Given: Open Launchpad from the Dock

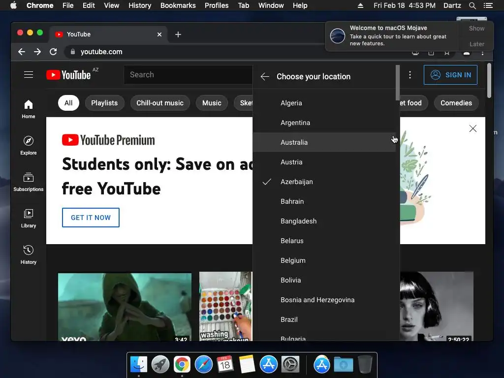Looking at the screenshot, I should click(x=160, y=365).
